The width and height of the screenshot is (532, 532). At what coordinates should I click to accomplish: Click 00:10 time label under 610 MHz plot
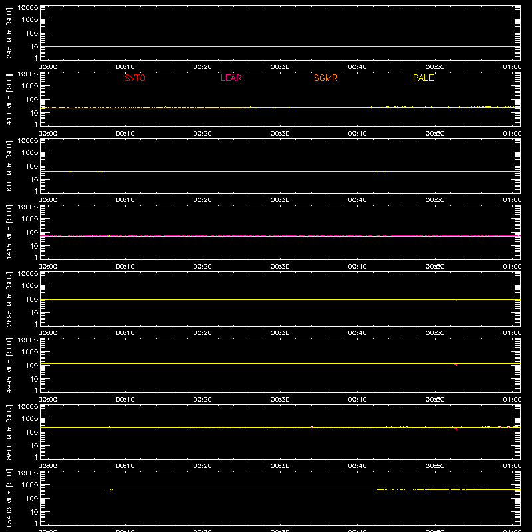(125, 200)
